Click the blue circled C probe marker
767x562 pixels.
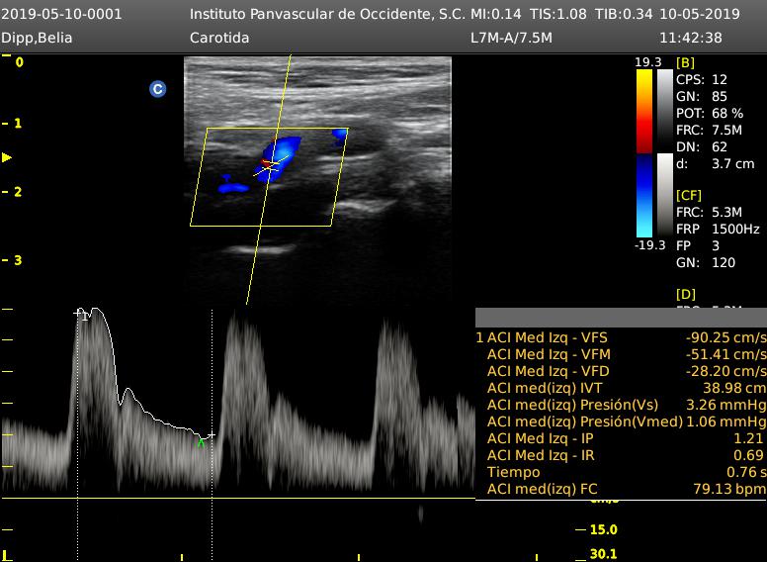[157, 89]
